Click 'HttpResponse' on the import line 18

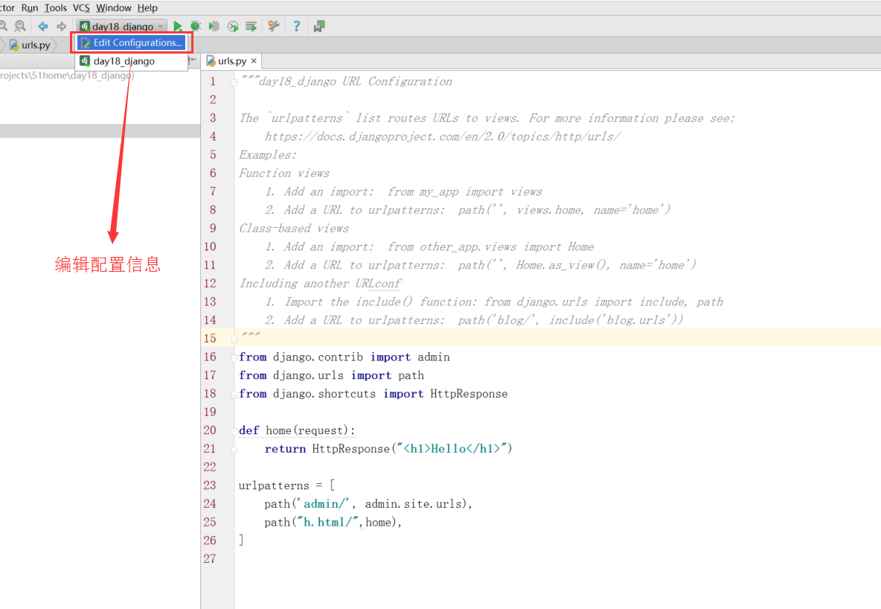pos(469,394)
